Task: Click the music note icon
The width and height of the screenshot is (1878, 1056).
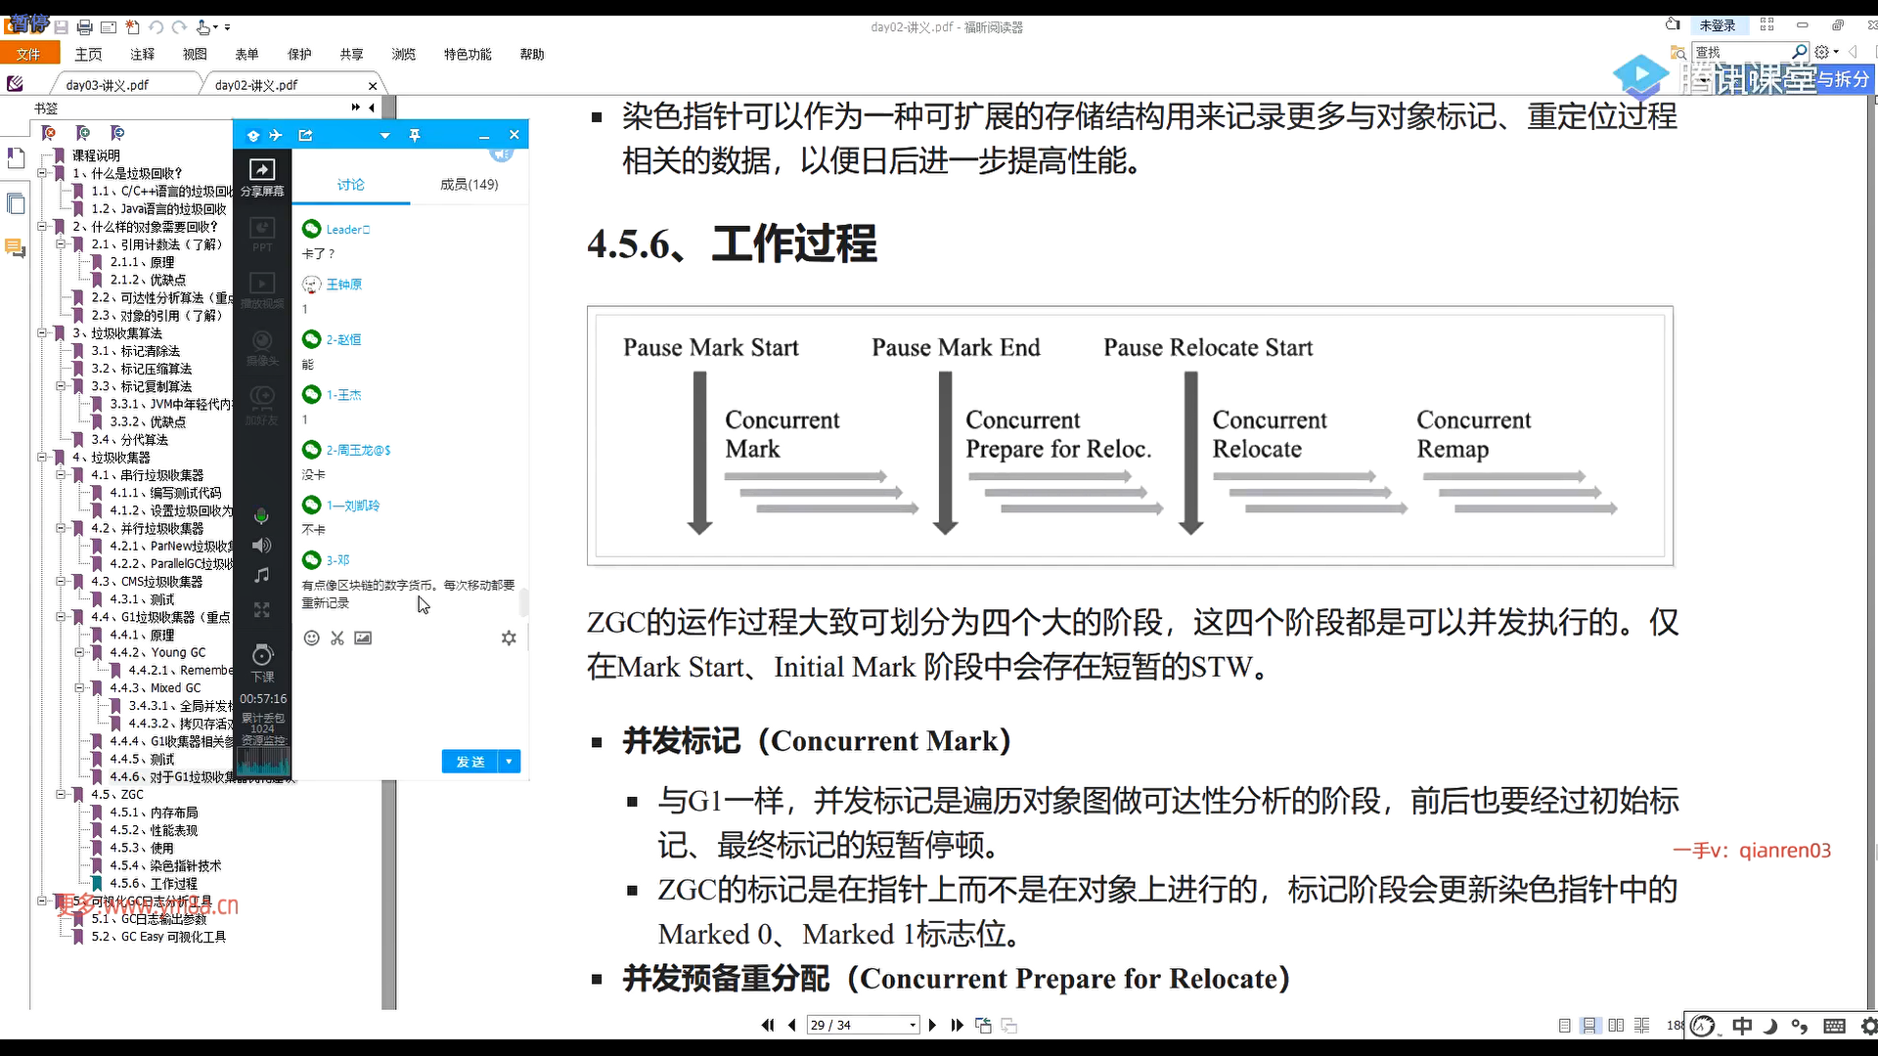Action: coord(261,576)
